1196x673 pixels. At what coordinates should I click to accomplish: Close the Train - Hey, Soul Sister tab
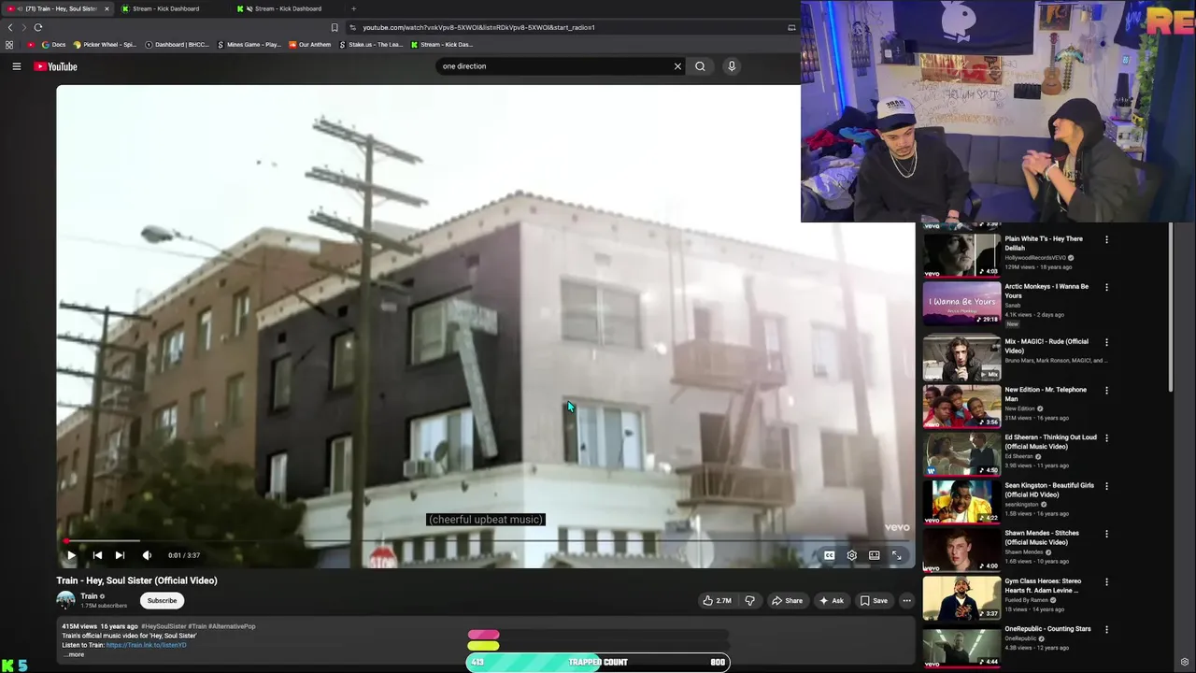point(107,8)
